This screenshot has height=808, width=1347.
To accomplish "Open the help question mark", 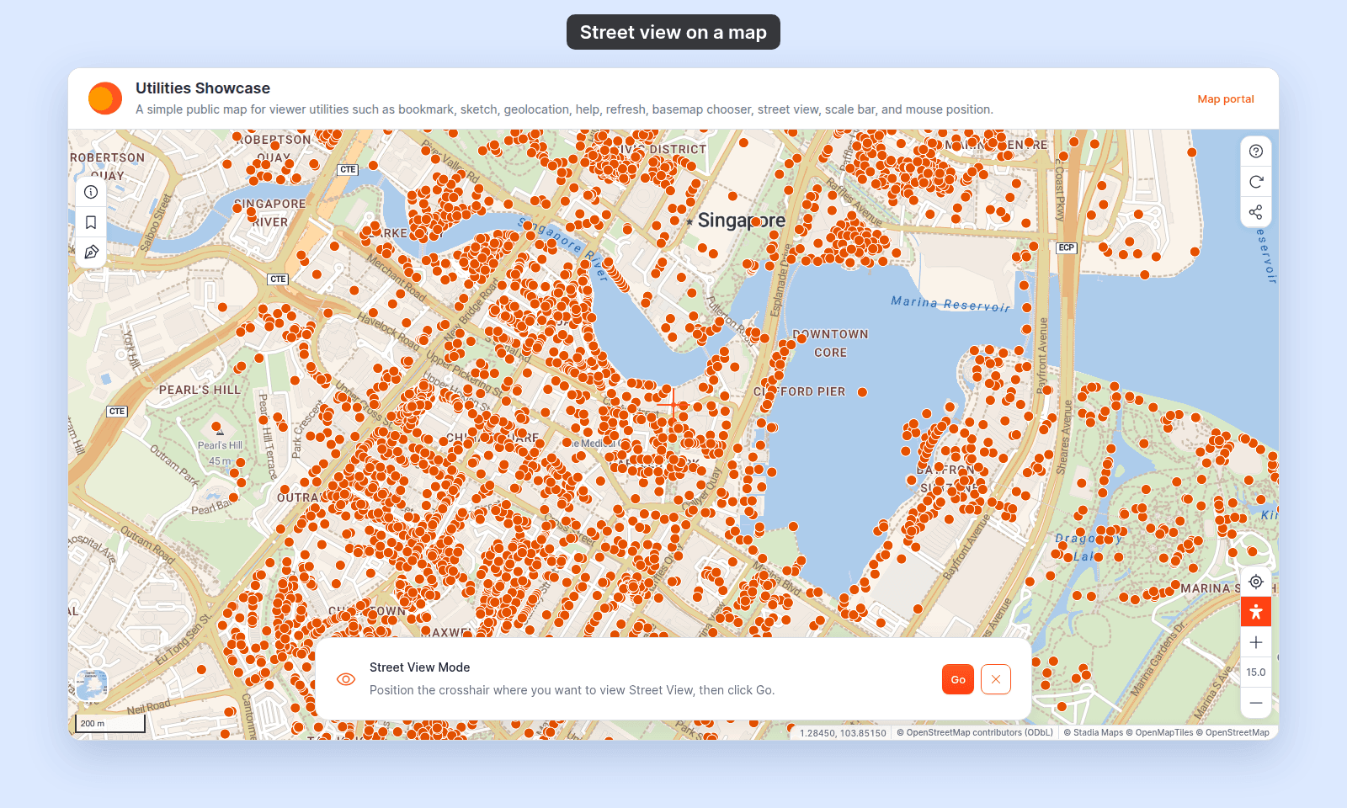I will click(1256, 151).
